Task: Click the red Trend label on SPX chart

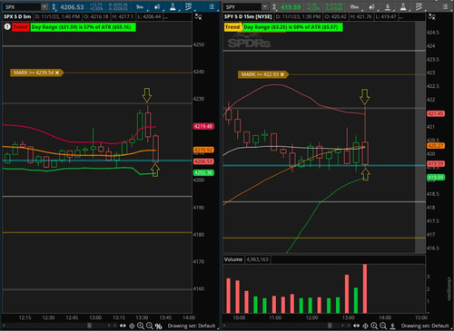Action: tap(20, 27)
